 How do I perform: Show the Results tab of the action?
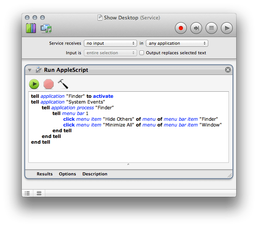click(x=44, y=174)
